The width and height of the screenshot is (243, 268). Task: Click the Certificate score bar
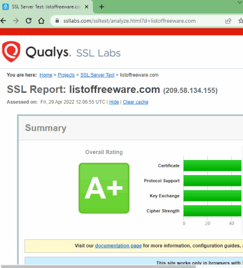pyautogui.click(x=212, y=165)
